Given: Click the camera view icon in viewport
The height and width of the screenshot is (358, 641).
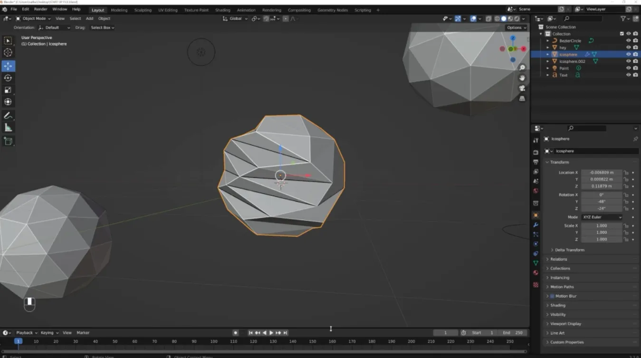Looking at the screenshot, I should click(x=522, y=88).
